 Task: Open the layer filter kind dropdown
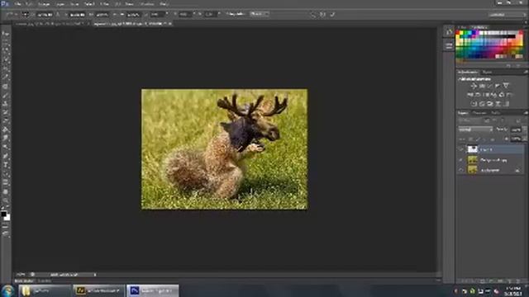[470, 120]
